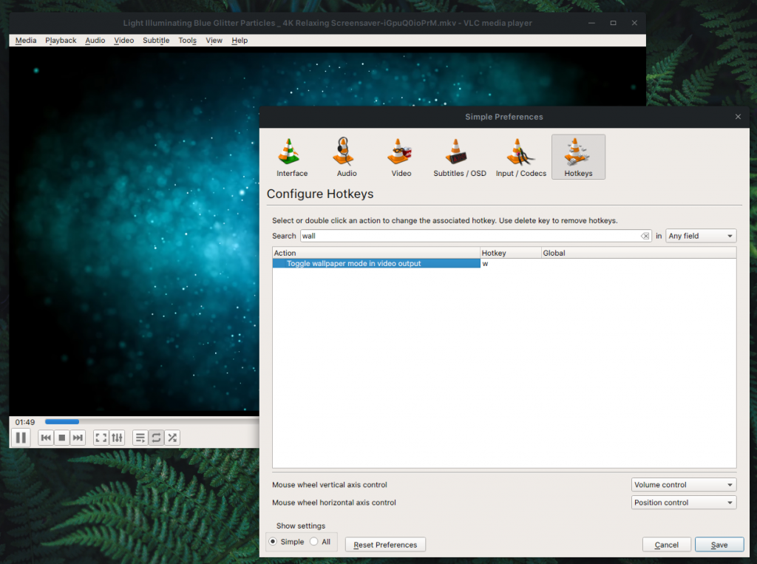Image resolution: width=757 pixels, height=564 pixels.
Task: Open the Interface preferences category
Action: [x=291, y=157]
